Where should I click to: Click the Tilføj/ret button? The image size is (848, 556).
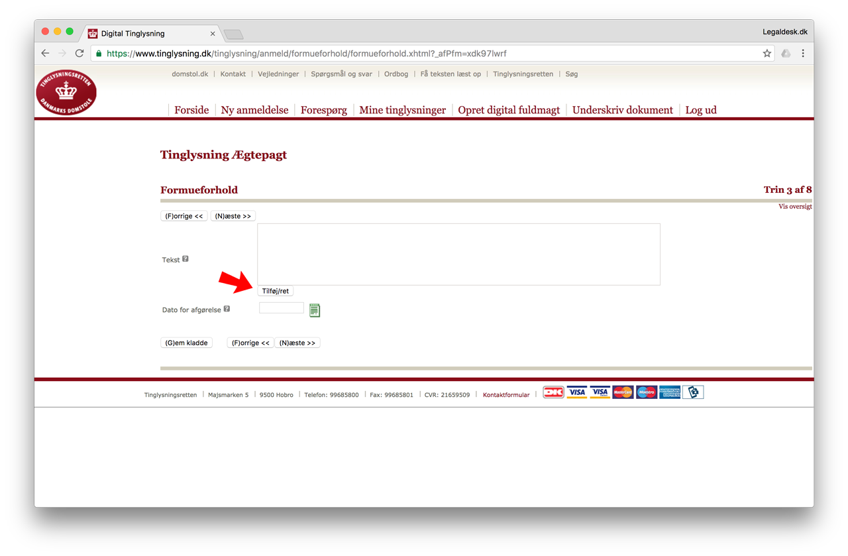point(276,291)
